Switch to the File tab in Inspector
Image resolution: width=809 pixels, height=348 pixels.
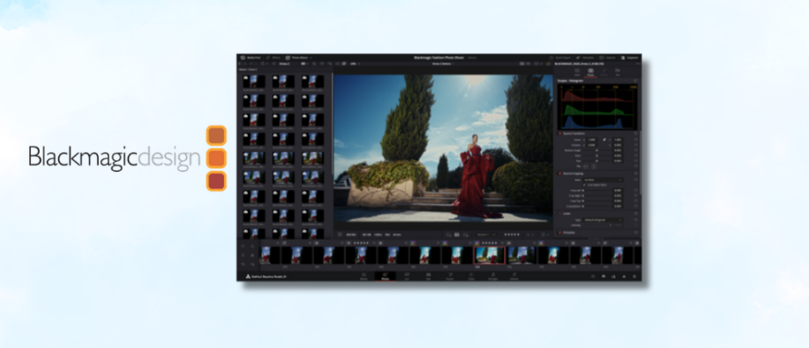tap(618, 71)
